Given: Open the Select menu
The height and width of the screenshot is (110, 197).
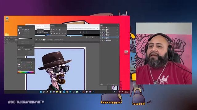Looking at the screenshot, I should (x=11, y=37).
